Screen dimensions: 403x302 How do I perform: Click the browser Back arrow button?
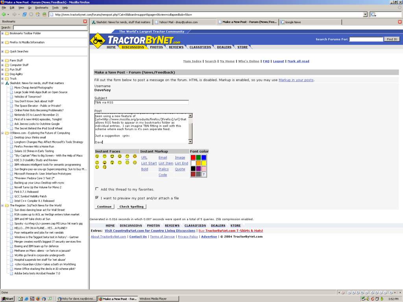coord(4,14)
